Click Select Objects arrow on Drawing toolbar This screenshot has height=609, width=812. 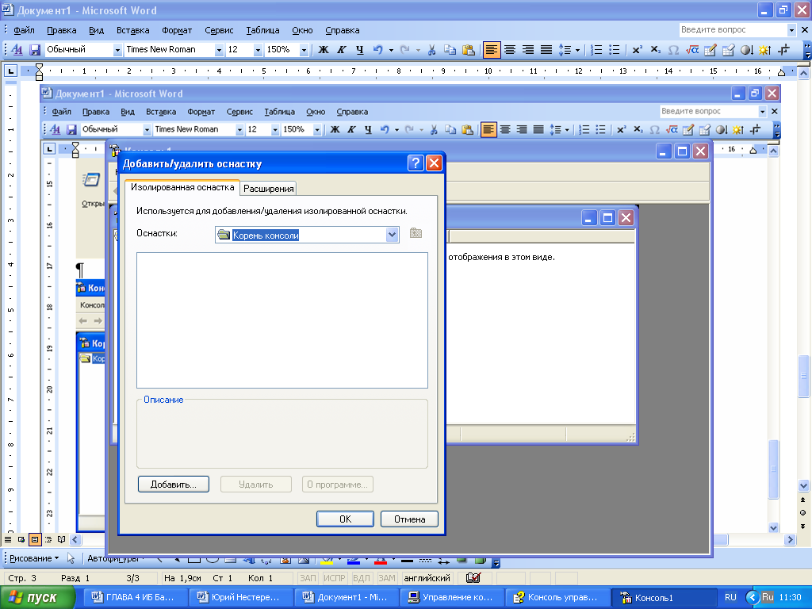click(71, 558)
